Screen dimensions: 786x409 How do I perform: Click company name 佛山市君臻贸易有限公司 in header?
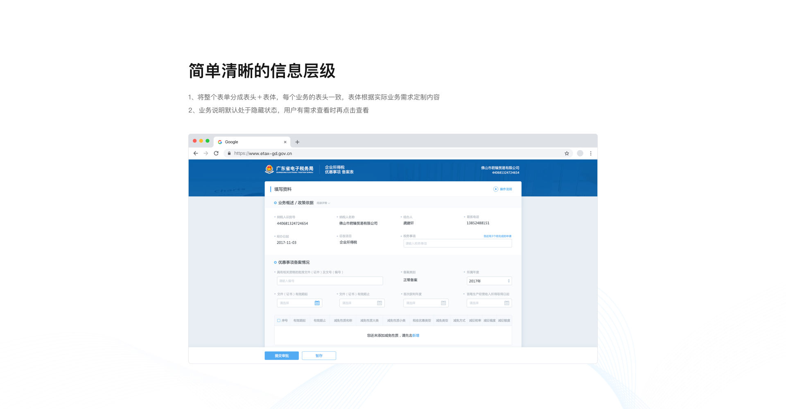(x=500, y=168)
